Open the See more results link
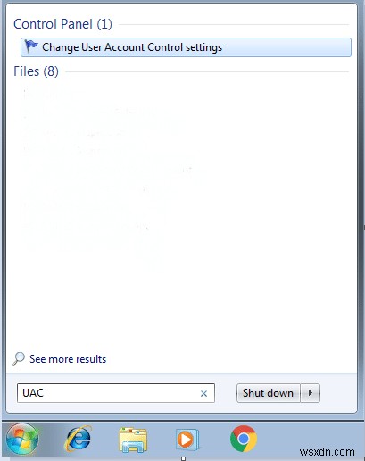Screen dimensions: 365x461 (68, 359)
